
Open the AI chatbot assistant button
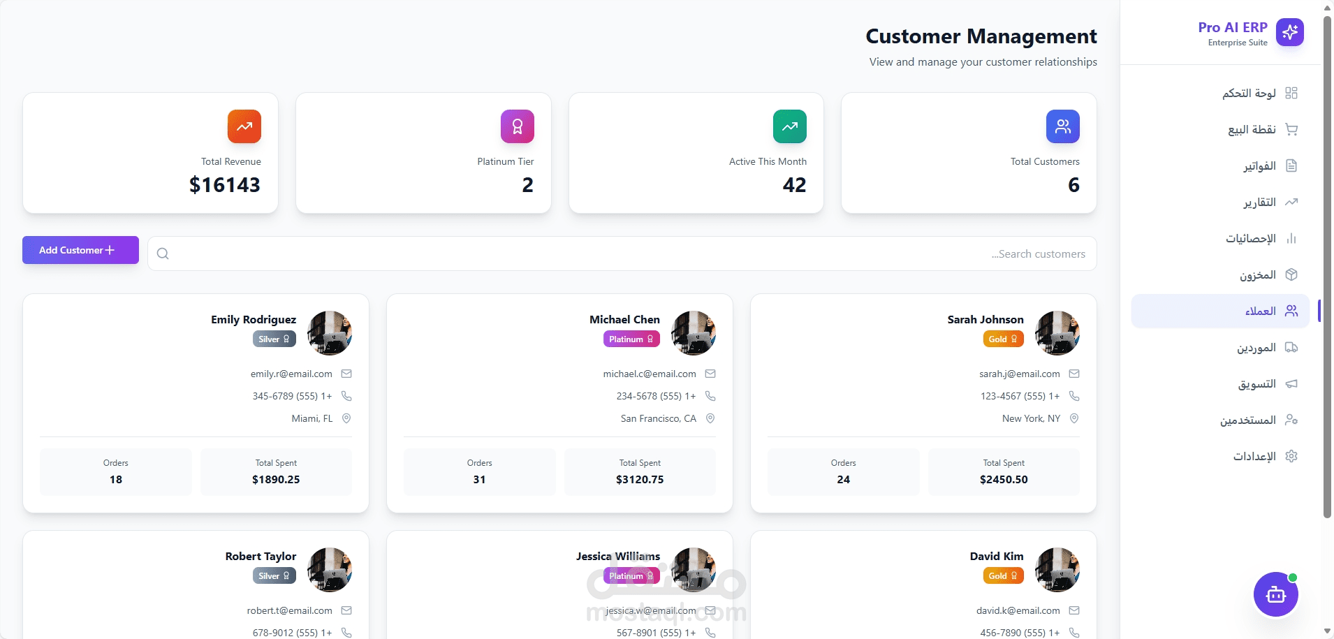point(1275,594)
